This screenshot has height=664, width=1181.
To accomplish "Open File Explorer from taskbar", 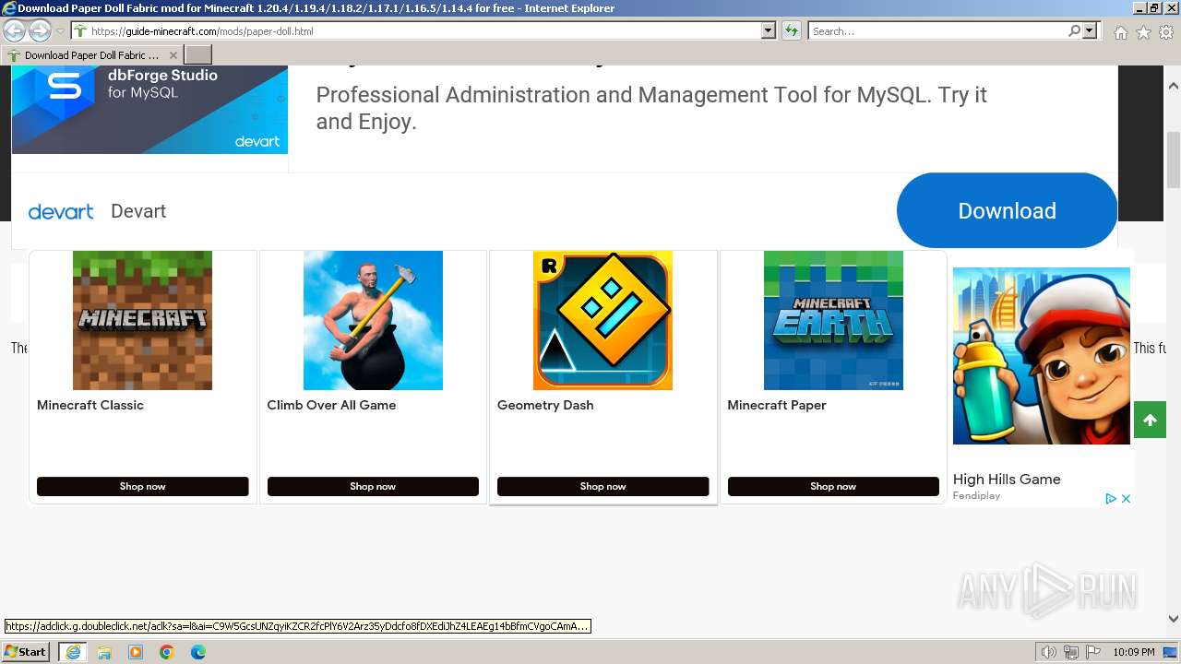I will coord(104,652).
